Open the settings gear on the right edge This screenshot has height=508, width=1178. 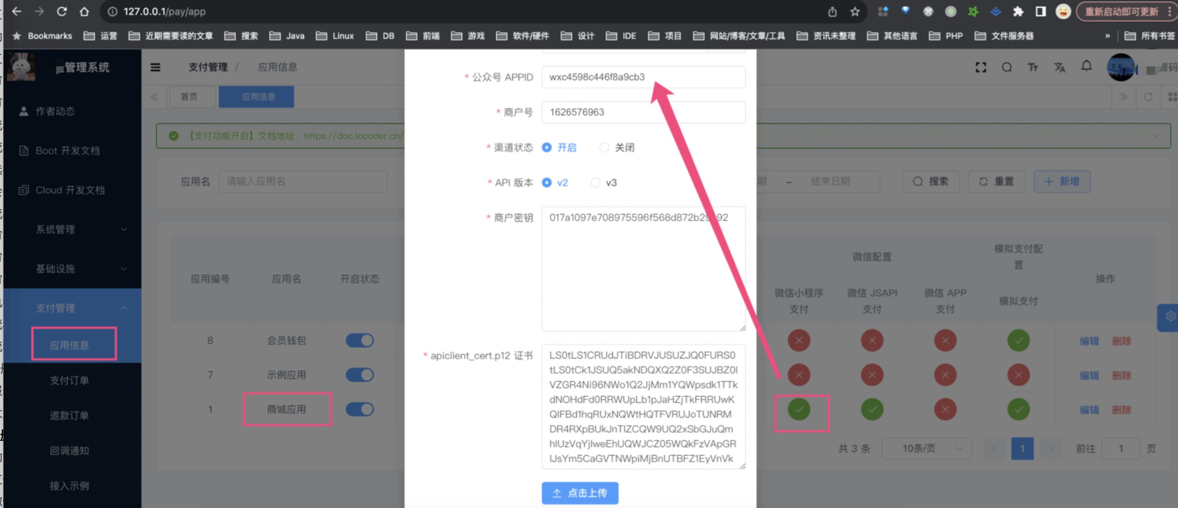1170,317
